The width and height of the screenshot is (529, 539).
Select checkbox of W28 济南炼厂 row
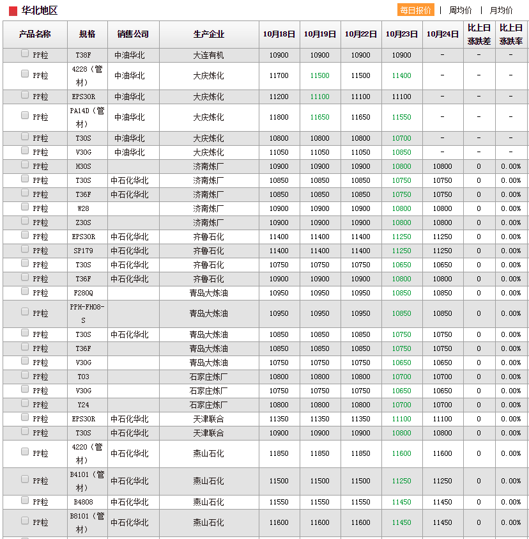click(25, 207)
